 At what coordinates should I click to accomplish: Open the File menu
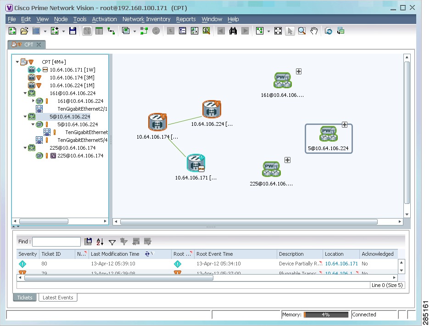pos(12,19)
